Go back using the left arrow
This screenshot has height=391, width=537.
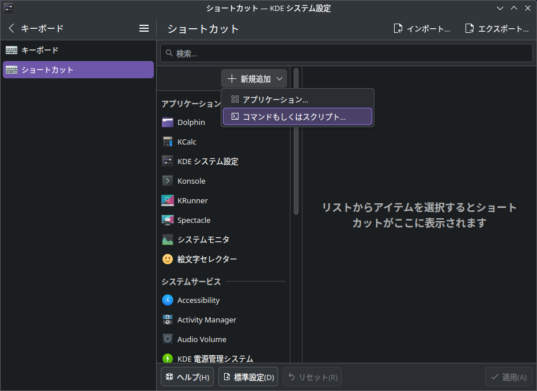click(12, 28)
